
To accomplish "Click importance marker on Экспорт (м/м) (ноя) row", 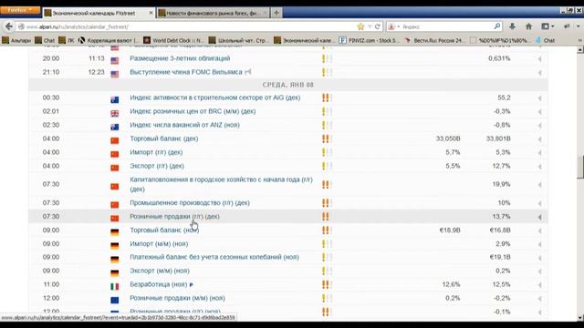I will (x=327, y=272).
